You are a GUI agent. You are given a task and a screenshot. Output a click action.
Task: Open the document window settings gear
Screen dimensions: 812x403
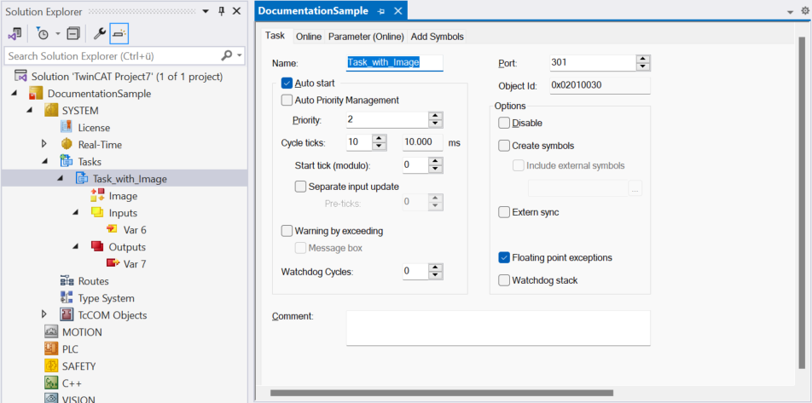805,11
